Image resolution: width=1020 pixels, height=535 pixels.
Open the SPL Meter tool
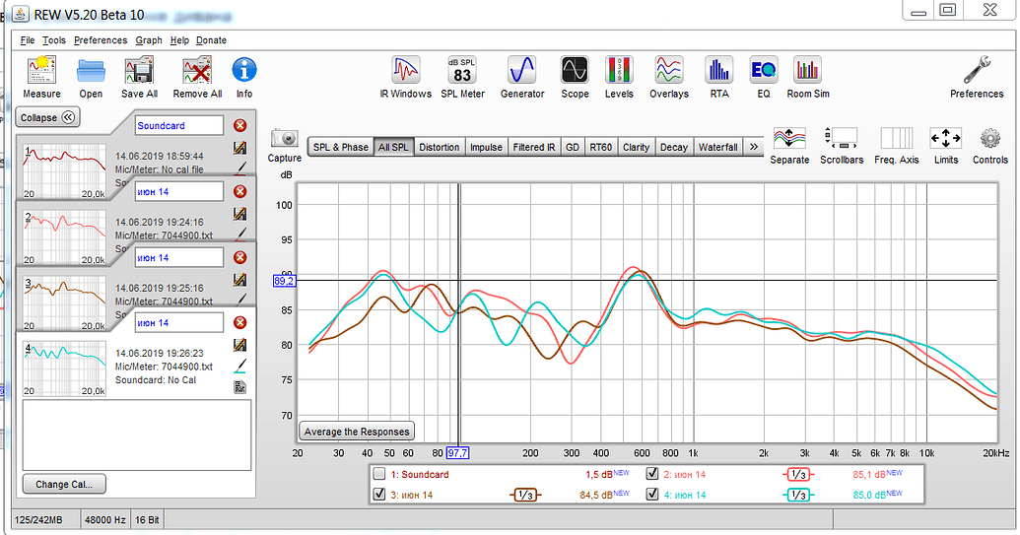[462, 77]
